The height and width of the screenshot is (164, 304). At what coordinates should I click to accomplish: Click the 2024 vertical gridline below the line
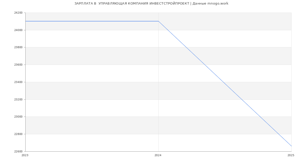(x=158, y=88)
